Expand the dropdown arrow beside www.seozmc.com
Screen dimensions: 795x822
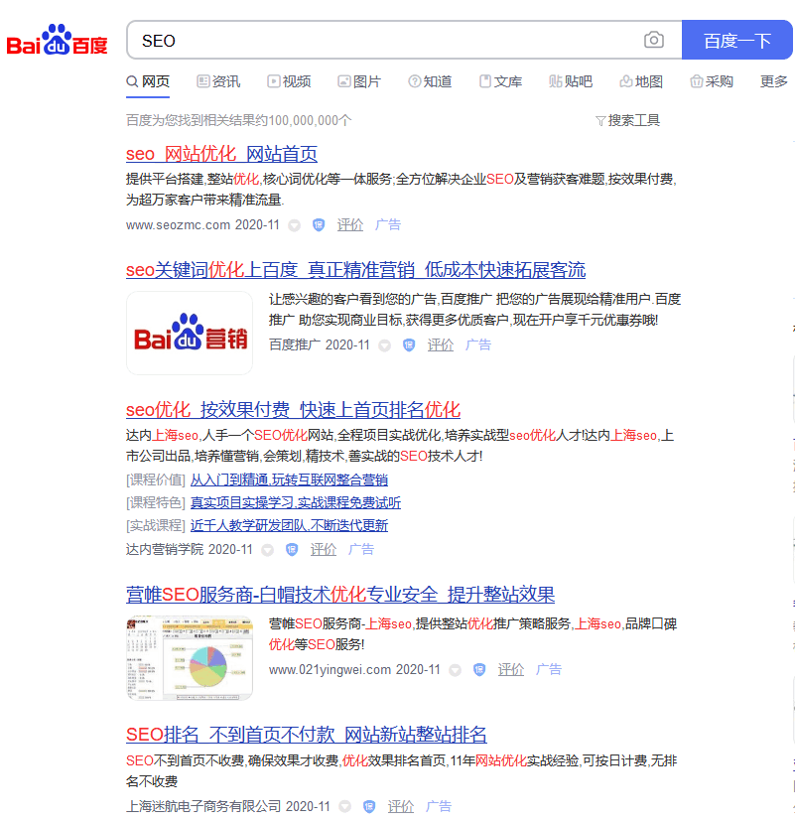click(x=294, y=225)
